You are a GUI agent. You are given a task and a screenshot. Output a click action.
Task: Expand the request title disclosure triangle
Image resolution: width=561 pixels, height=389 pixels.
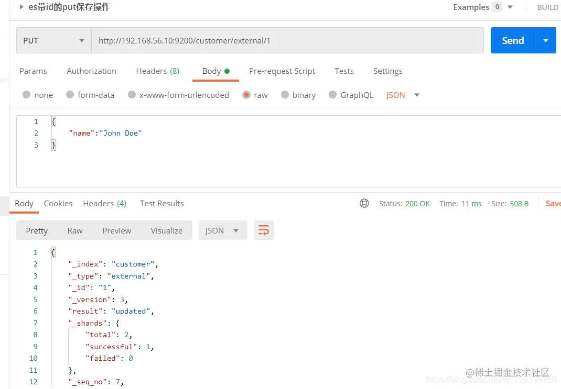pos(21,7)
